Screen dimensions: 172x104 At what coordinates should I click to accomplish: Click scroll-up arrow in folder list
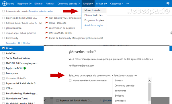(150, 81)
